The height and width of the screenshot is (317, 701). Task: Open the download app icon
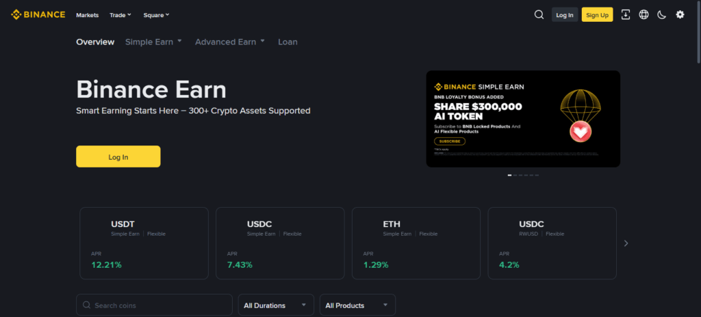click(626, 15)
